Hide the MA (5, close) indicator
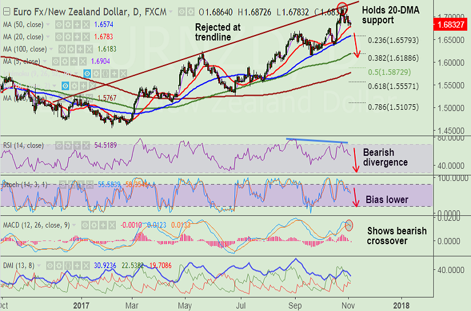The height and width of the screenshot is (311, 471). click(x=56, y=61)
